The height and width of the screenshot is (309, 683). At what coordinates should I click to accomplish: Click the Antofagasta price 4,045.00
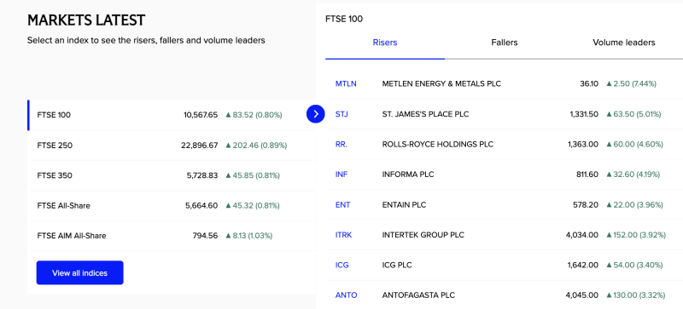point(582,295)
